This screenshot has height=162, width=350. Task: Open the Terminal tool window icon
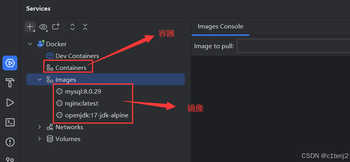pos(10,122)
